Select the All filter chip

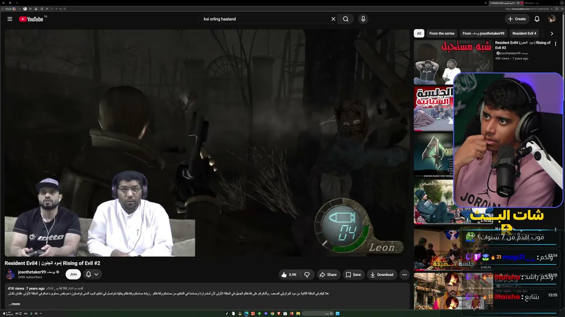(x=419, y=33)
